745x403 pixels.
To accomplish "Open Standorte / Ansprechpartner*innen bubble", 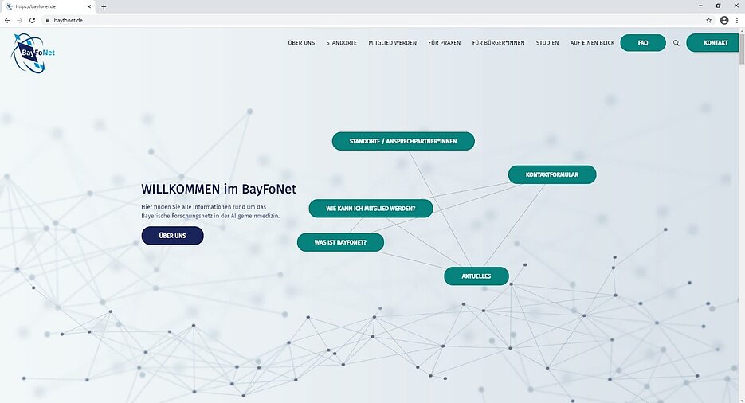I will pos(403,141).
